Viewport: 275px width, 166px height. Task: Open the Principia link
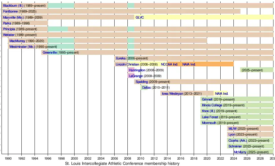click(9, 29)
